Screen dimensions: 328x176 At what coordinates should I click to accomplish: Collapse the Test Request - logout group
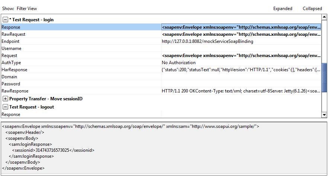(5, 107)
